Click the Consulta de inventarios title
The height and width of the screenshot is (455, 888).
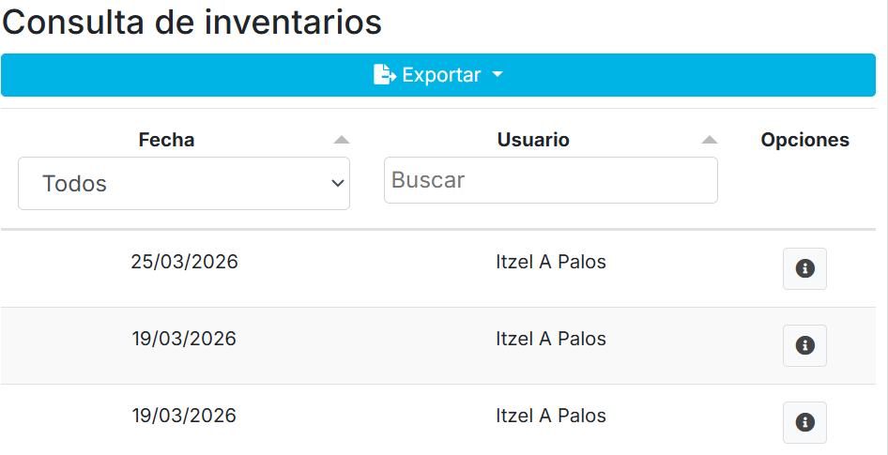(191, 22)
